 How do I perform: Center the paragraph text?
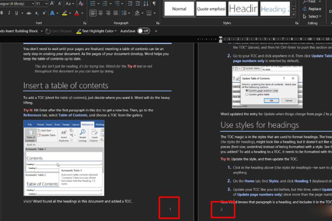101,13
